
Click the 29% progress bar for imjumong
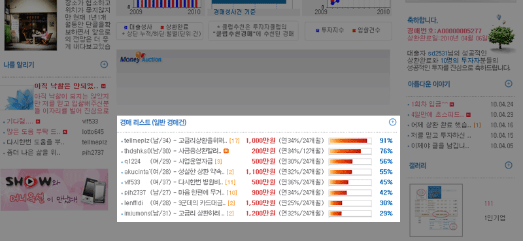(x=350, y=214)
